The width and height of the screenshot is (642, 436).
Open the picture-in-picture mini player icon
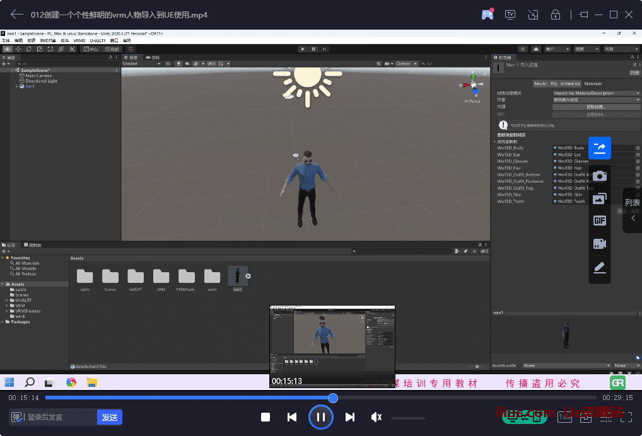pyautogui.click(x=533, y=14)
